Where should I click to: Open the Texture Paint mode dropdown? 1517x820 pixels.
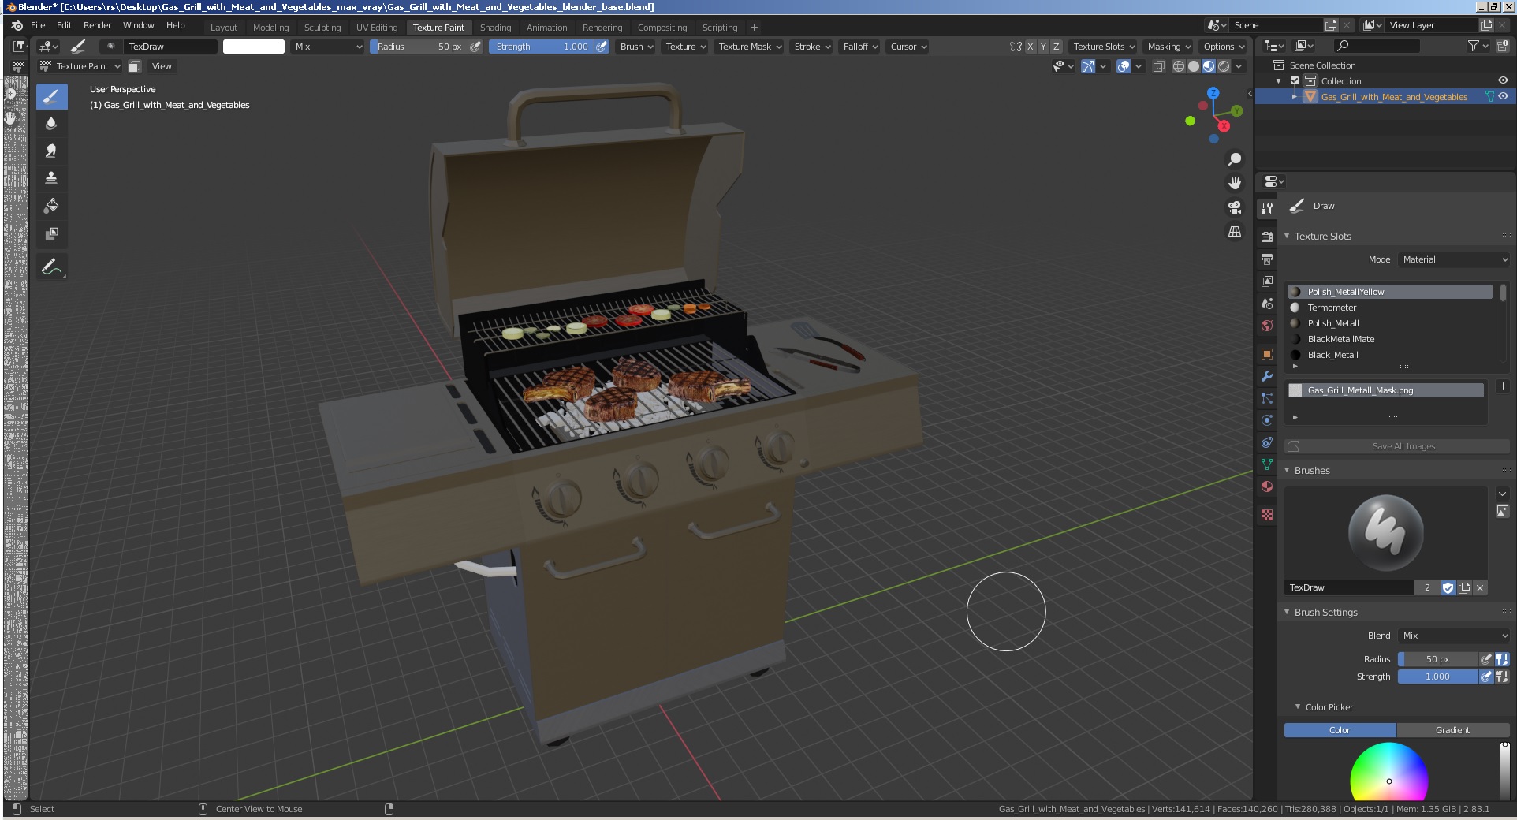(81, 66)
